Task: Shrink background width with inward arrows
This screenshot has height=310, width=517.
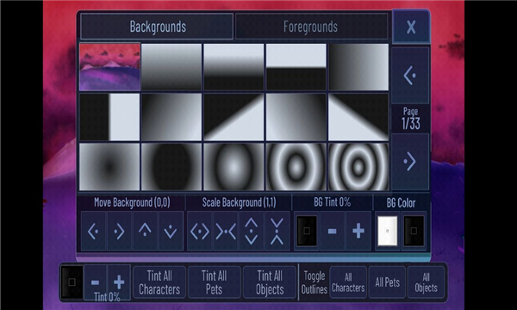Action: (226, 232)
